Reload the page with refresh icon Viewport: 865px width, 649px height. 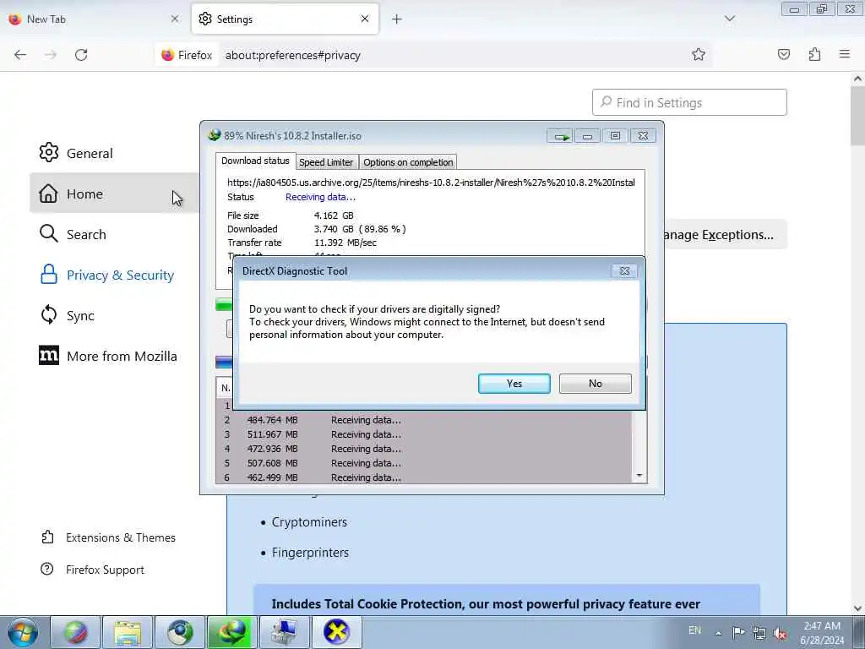point(81,55)
